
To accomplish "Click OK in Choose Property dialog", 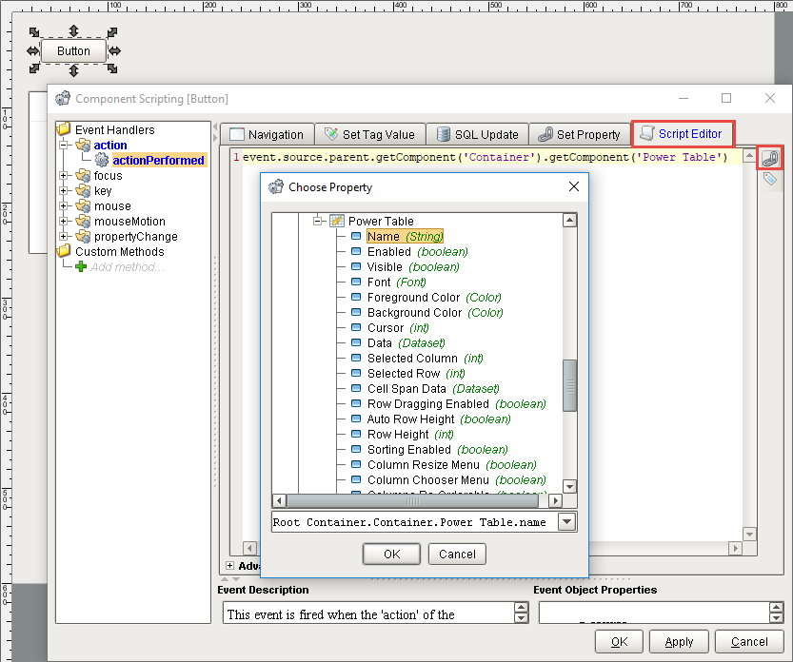I will (391, 554).
